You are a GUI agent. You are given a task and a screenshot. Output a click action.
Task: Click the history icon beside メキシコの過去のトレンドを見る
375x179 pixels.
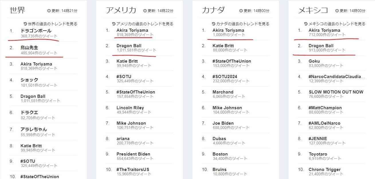[x=306, y=24]
